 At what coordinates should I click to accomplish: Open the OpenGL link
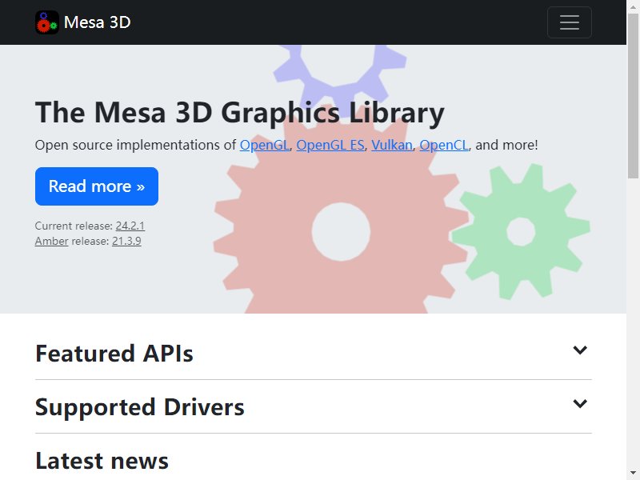[265, 145]
